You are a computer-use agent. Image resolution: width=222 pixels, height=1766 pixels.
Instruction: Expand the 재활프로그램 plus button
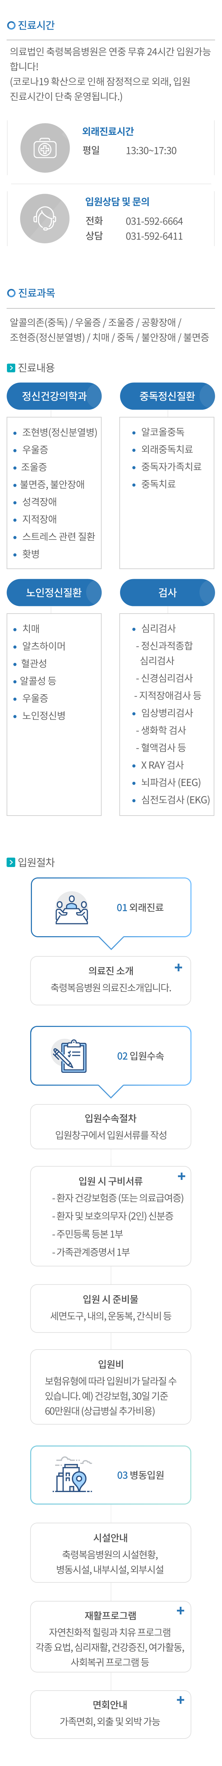[180, 1610]
